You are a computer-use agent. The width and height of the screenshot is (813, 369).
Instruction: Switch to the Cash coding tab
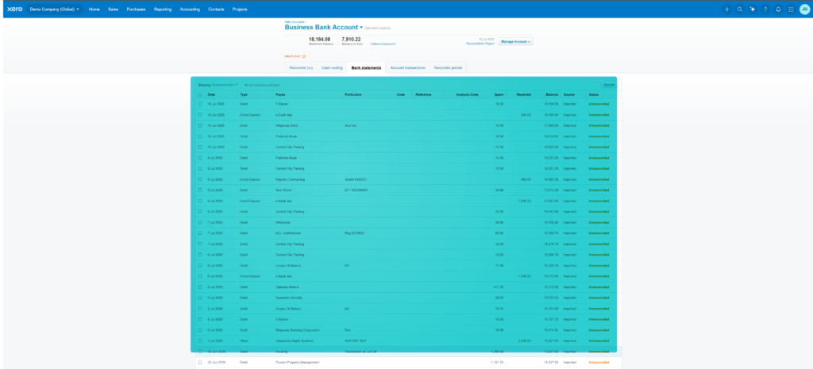click(332, 67)
